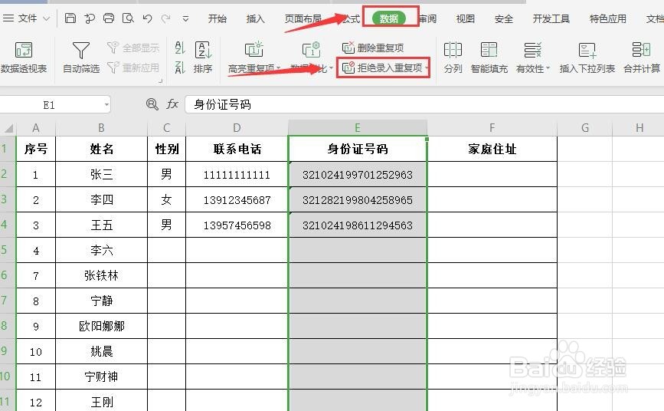This screenshot has width=664, height=411.
Task: Enable 自动筛选 filter
Action: point(81,58)
